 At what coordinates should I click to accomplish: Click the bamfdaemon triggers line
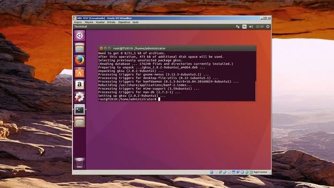click(x=168, y=81)
